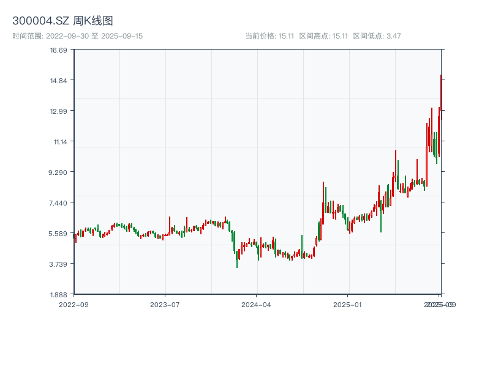
Task: Click x-axis date label 2024-04
Action: pos(256,305)
